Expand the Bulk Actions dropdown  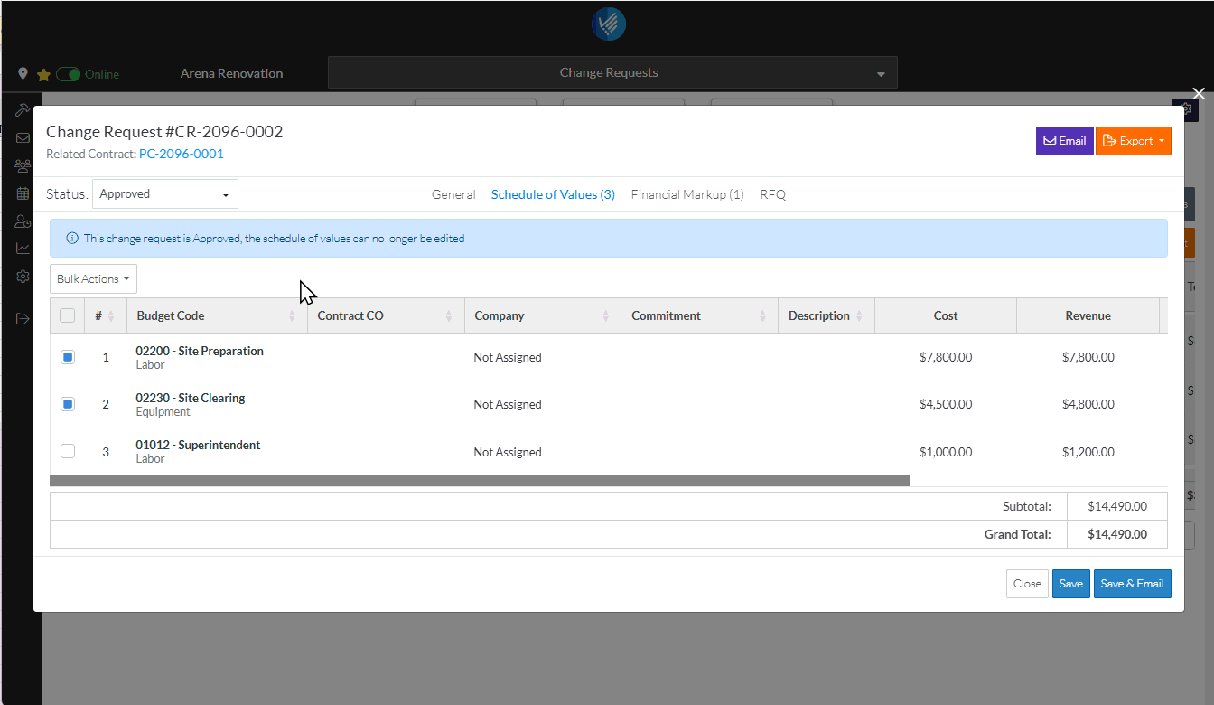(93, 279)
